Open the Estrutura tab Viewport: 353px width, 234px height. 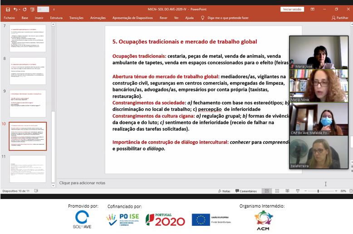(x=56, y=18)
